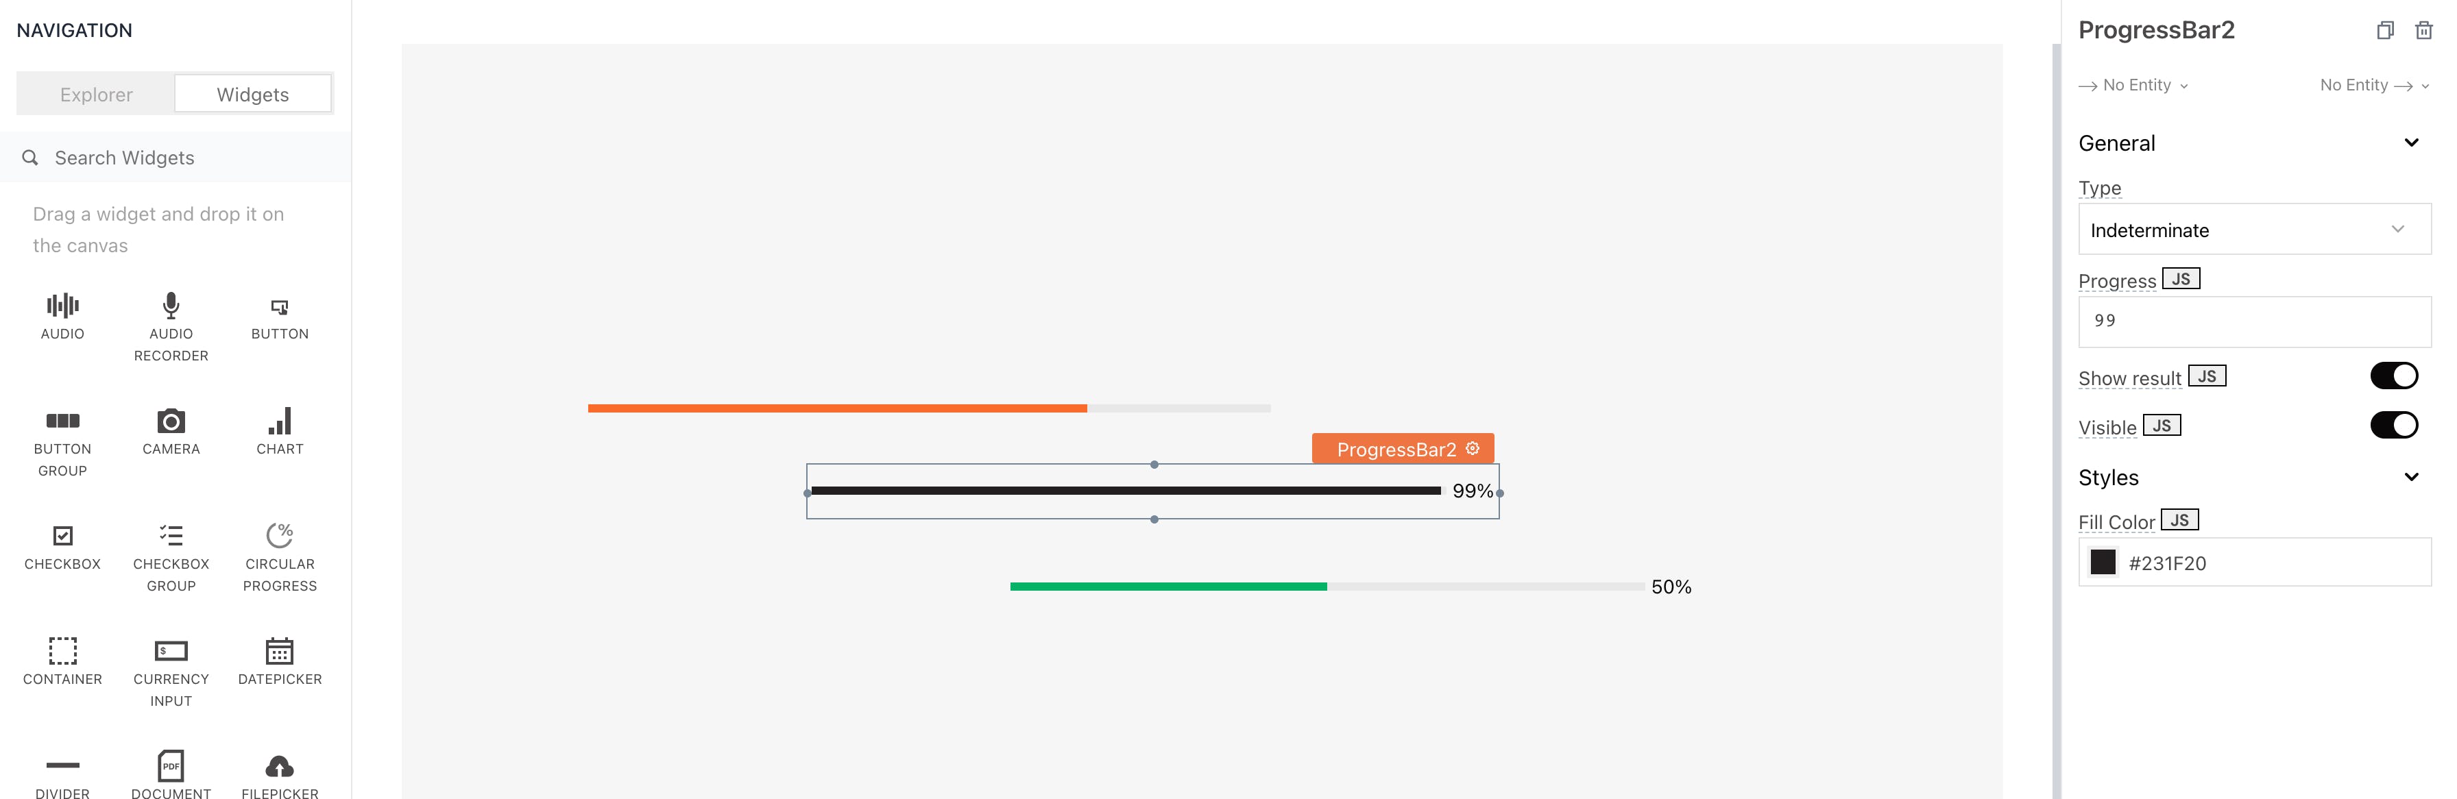The height and width of the screenshot is (799, 2457).
Task: Turn off the Visible toggle
Action: pos(2393,426)
